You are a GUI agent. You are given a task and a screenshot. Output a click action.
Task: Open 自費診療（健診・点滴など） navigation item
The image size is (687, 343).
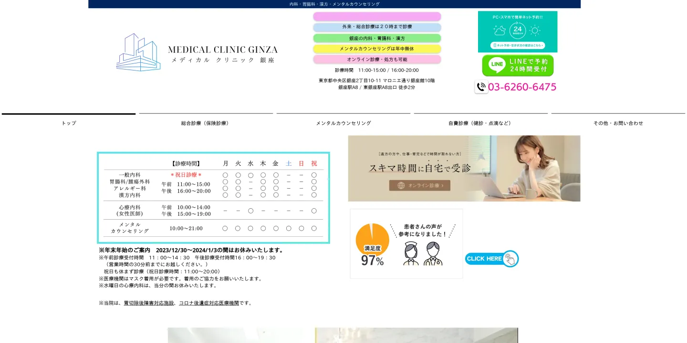(x=479, y=123)
